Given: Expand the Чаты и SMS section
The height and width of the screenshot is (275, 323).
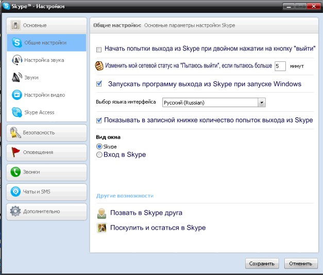Looking at the screenshot, I should point(46,192).
